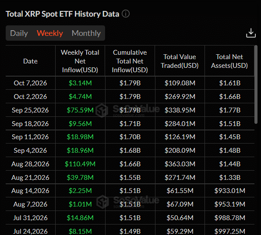Click the Total Net Assets column header

[x=229, y=61]
